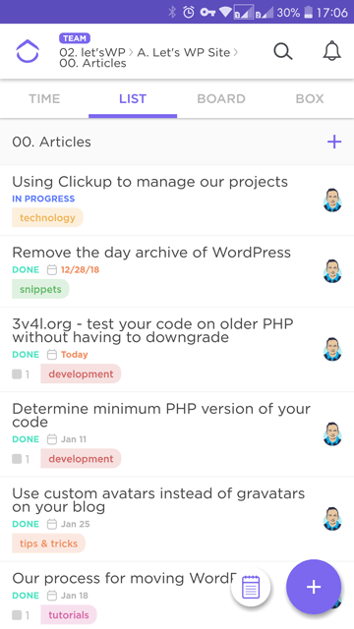Viewport: 354px width, 629px height.
Task: Expand the 02. let'sWP breadcrumb
Action: 92,52
